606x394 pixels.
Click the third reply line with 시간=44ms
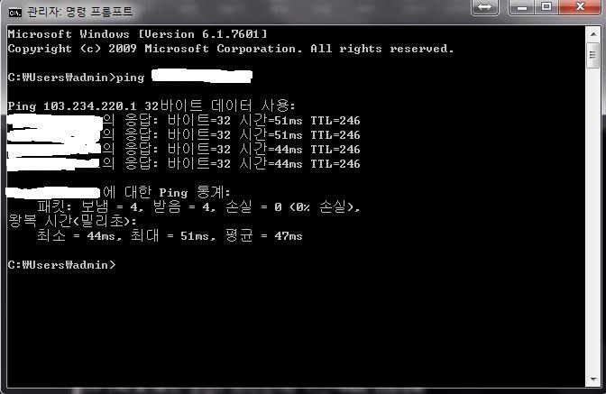[184, 149]
